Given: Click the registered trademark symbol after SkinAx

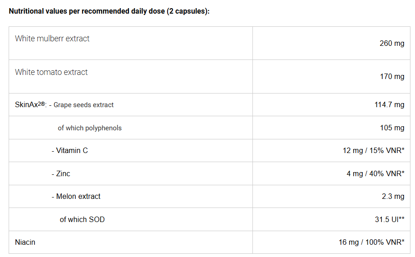Looking at the screenshot, I should click(43, 104).
